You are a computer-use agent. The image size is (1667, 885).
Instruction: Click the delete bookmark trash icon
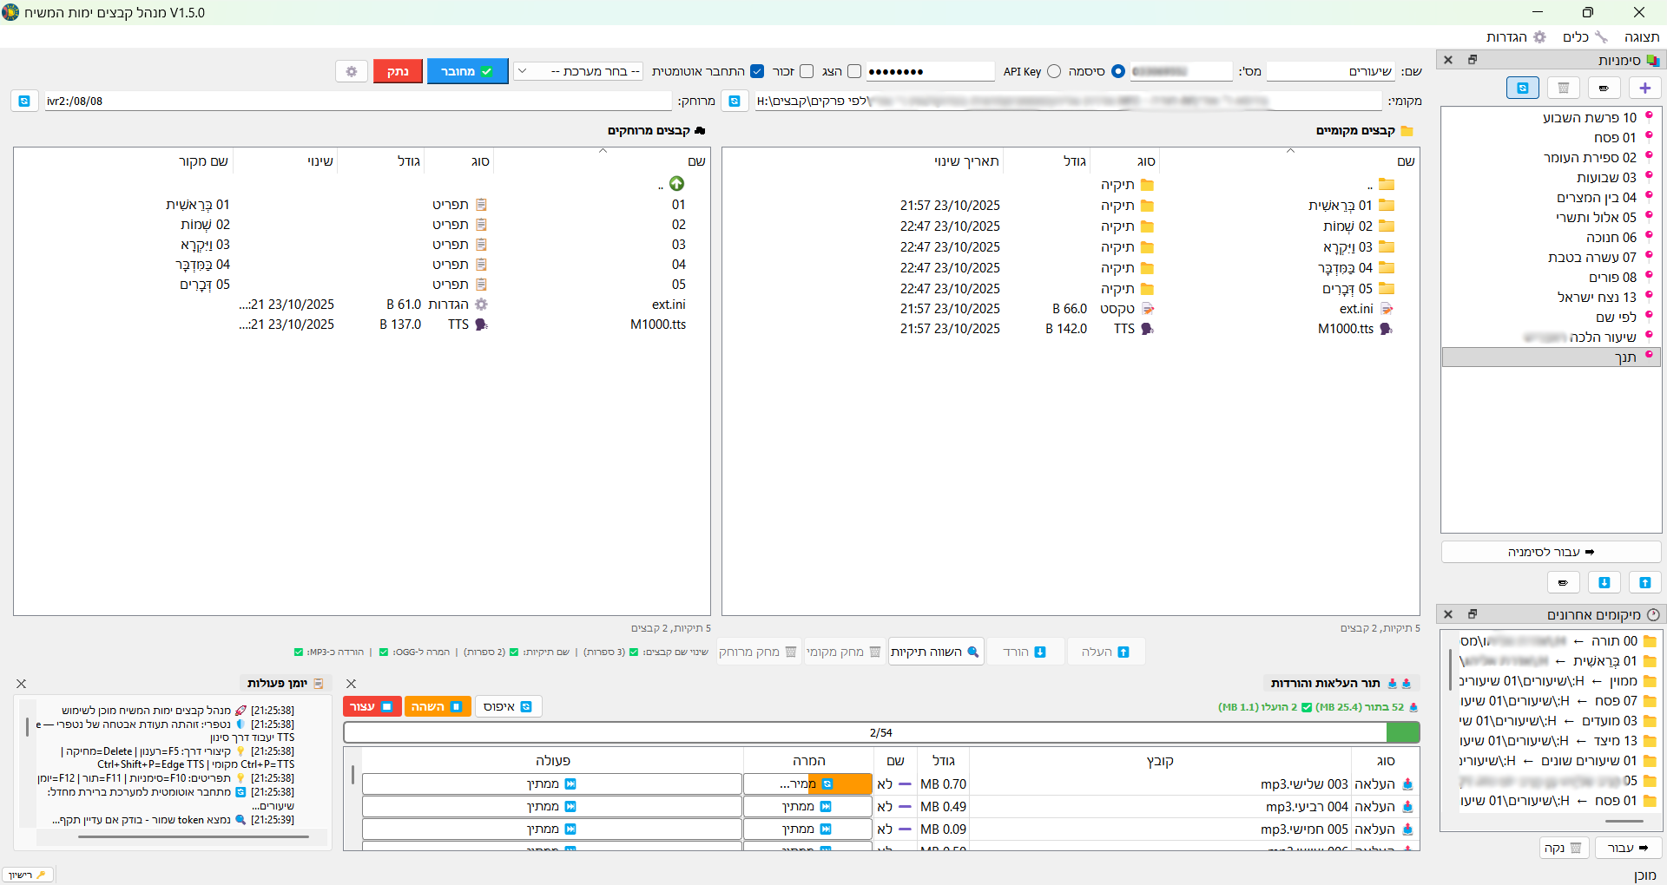click(1563, 88)
